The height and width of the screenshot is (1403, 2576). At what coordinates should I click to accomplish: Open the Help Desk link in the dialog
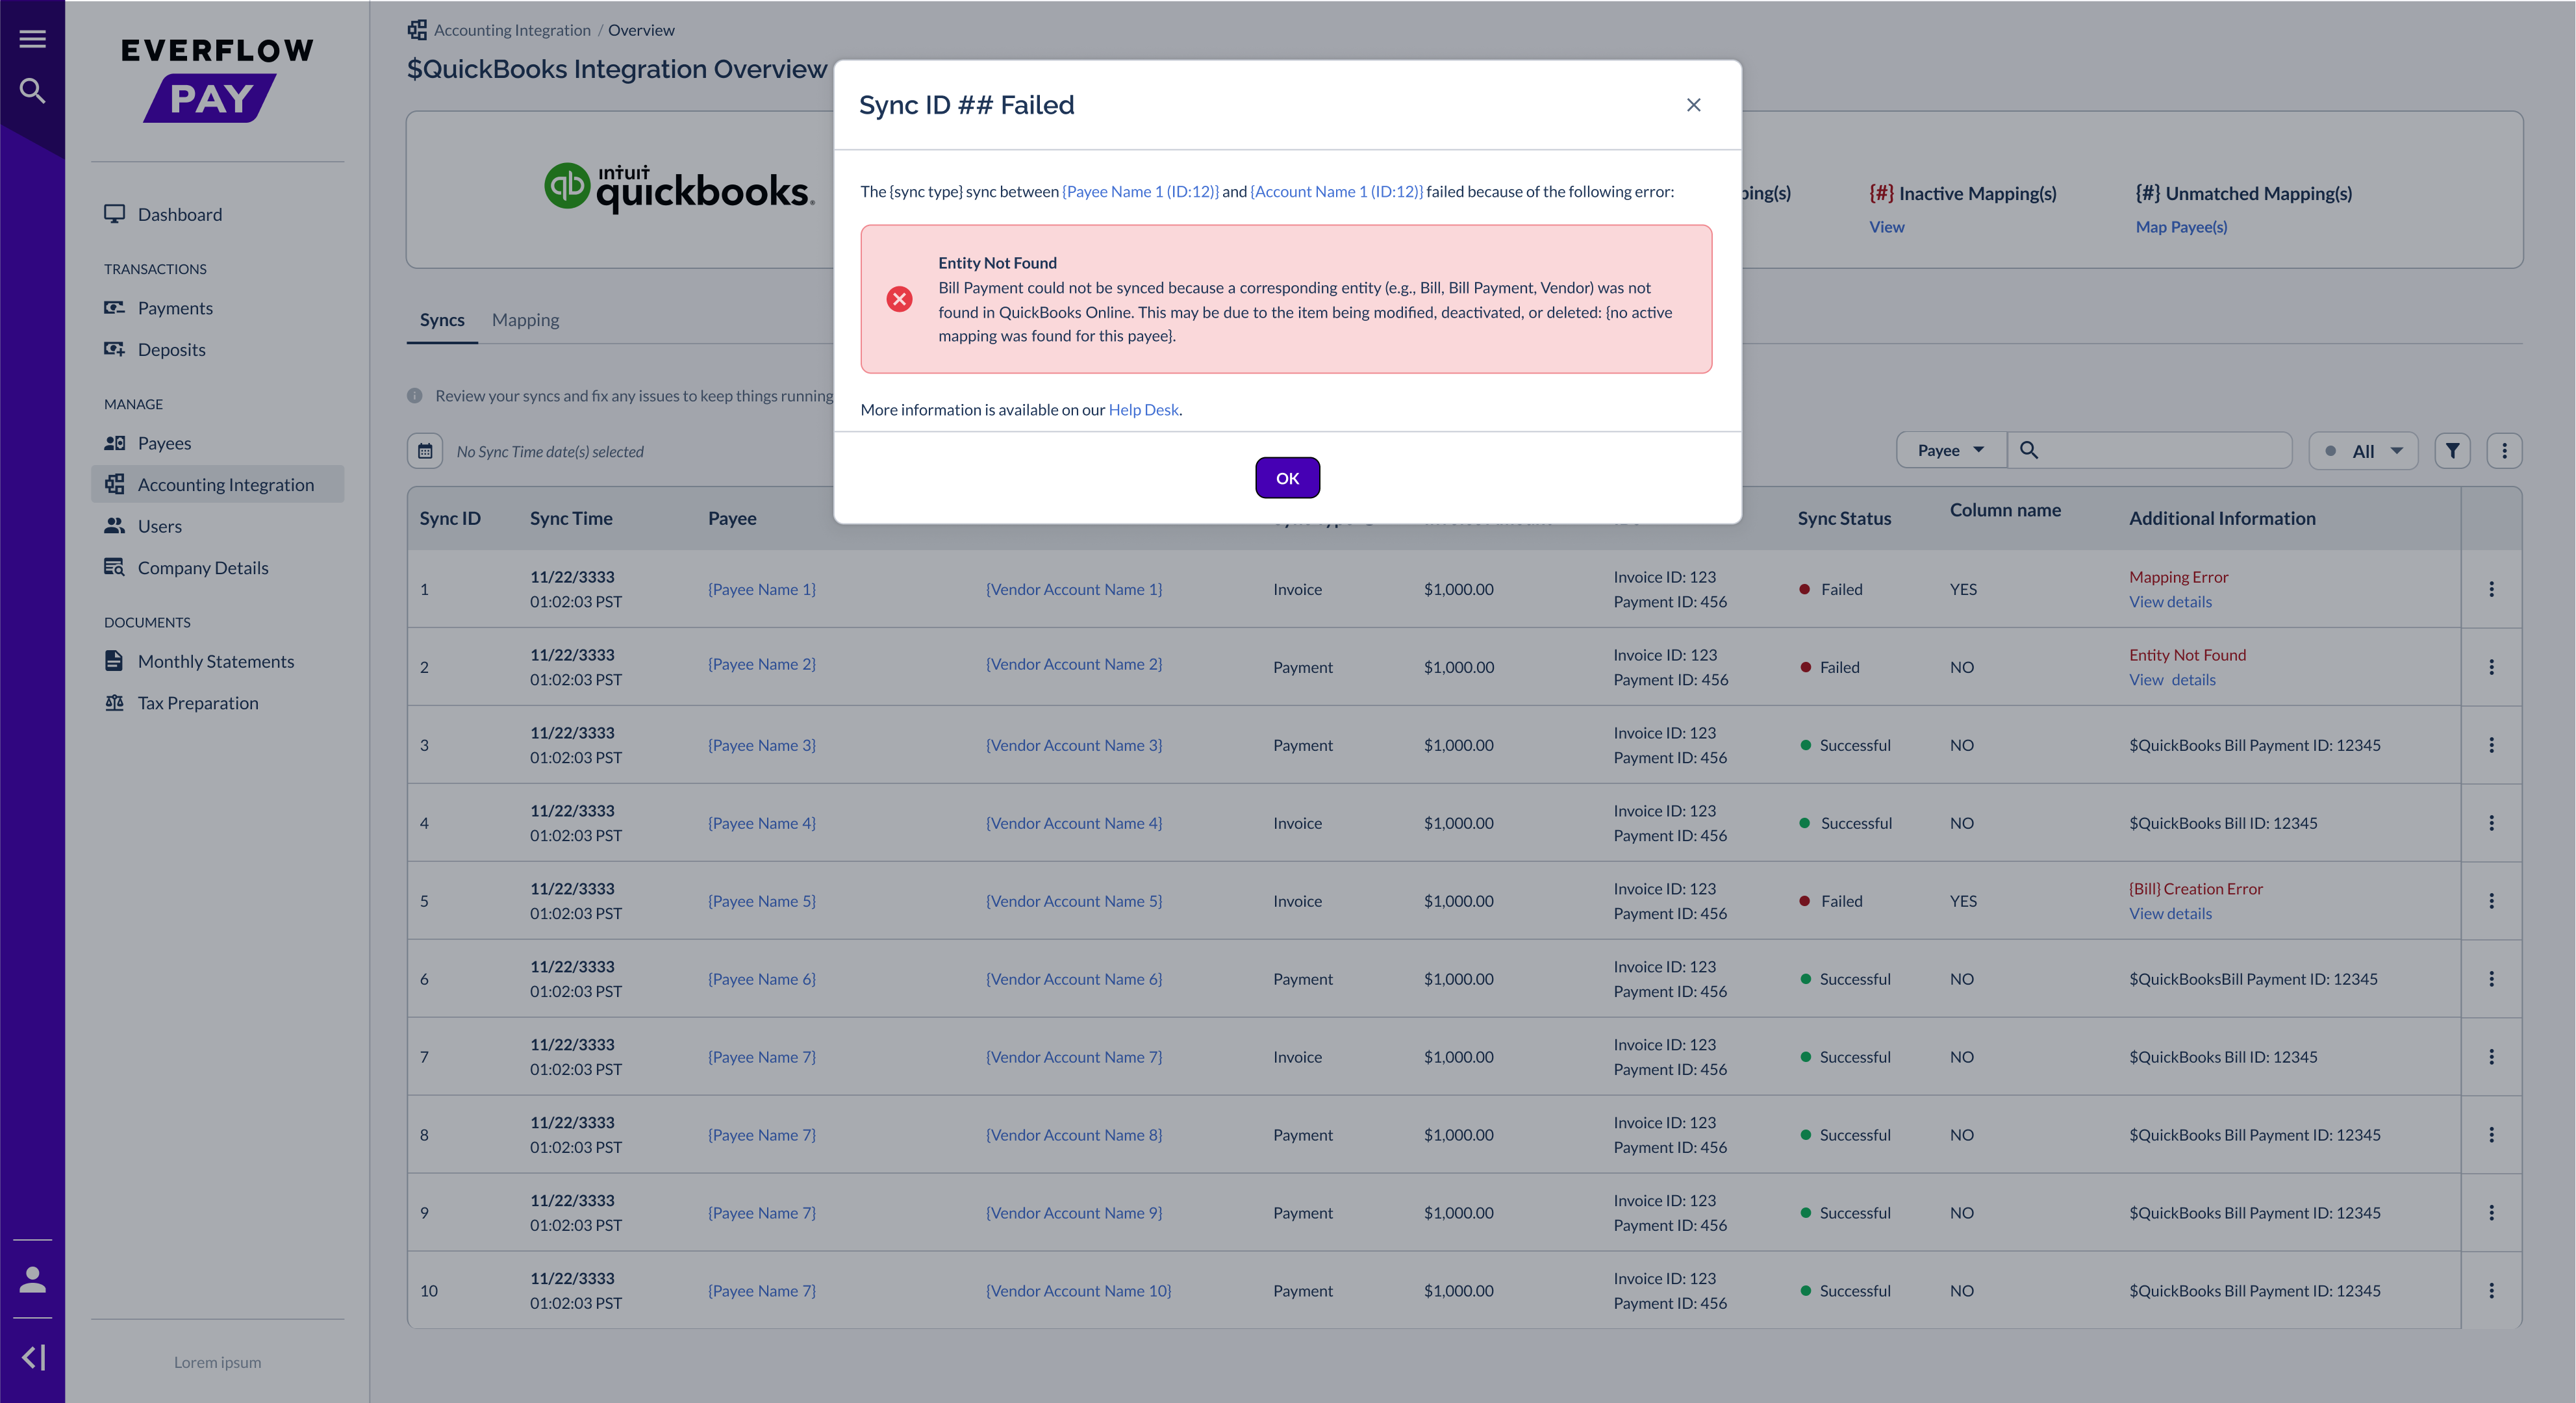1143,409
